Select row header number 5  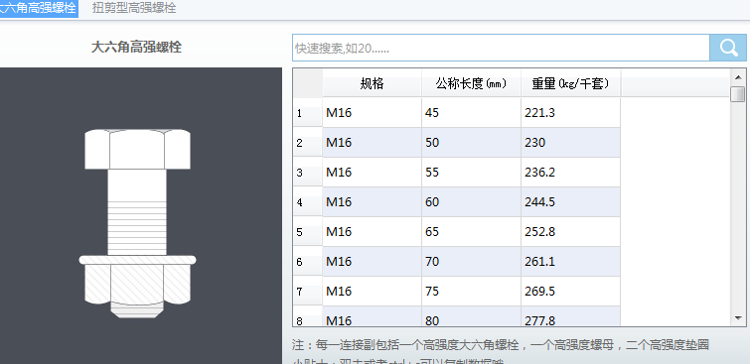308,232
